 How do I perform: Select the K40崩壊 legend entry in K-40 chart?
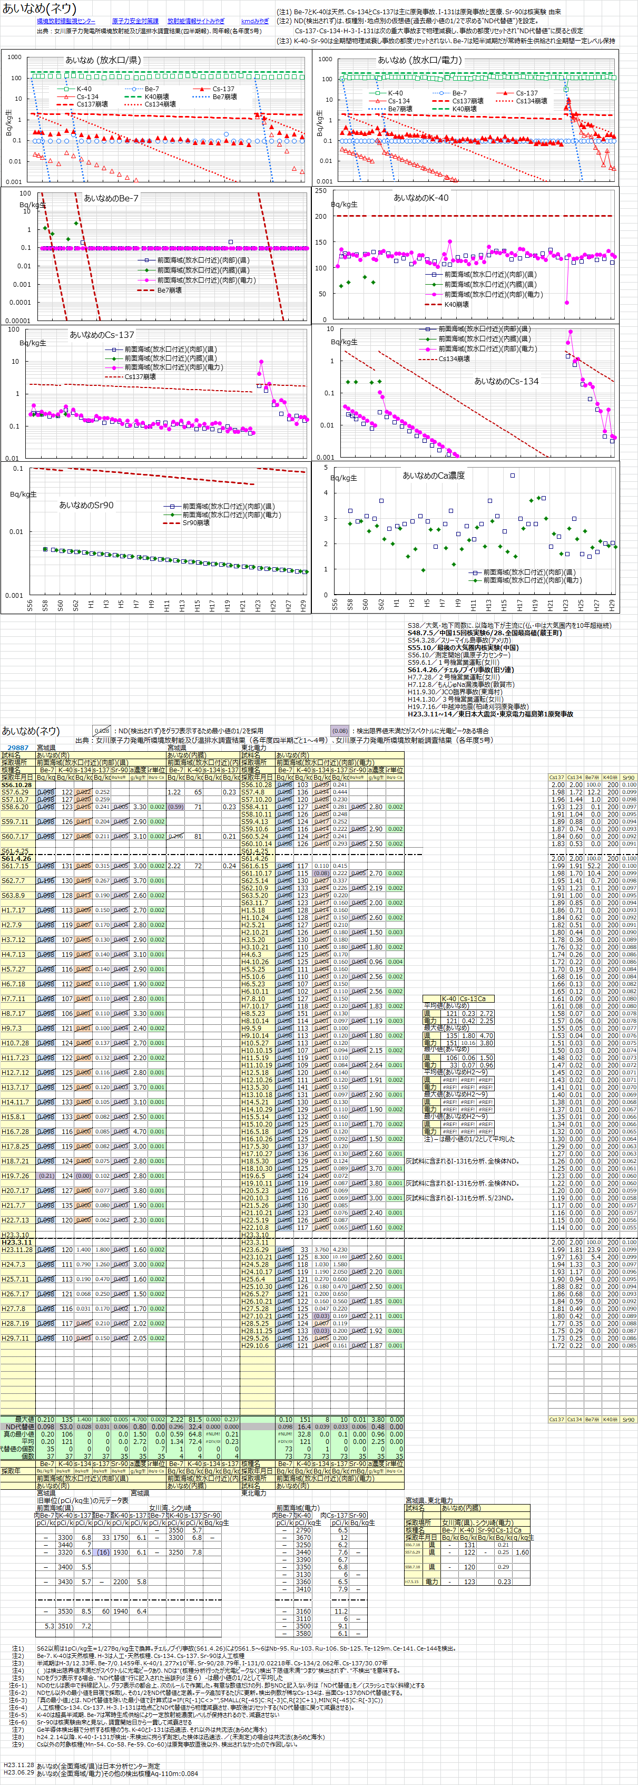click(456, 304)
